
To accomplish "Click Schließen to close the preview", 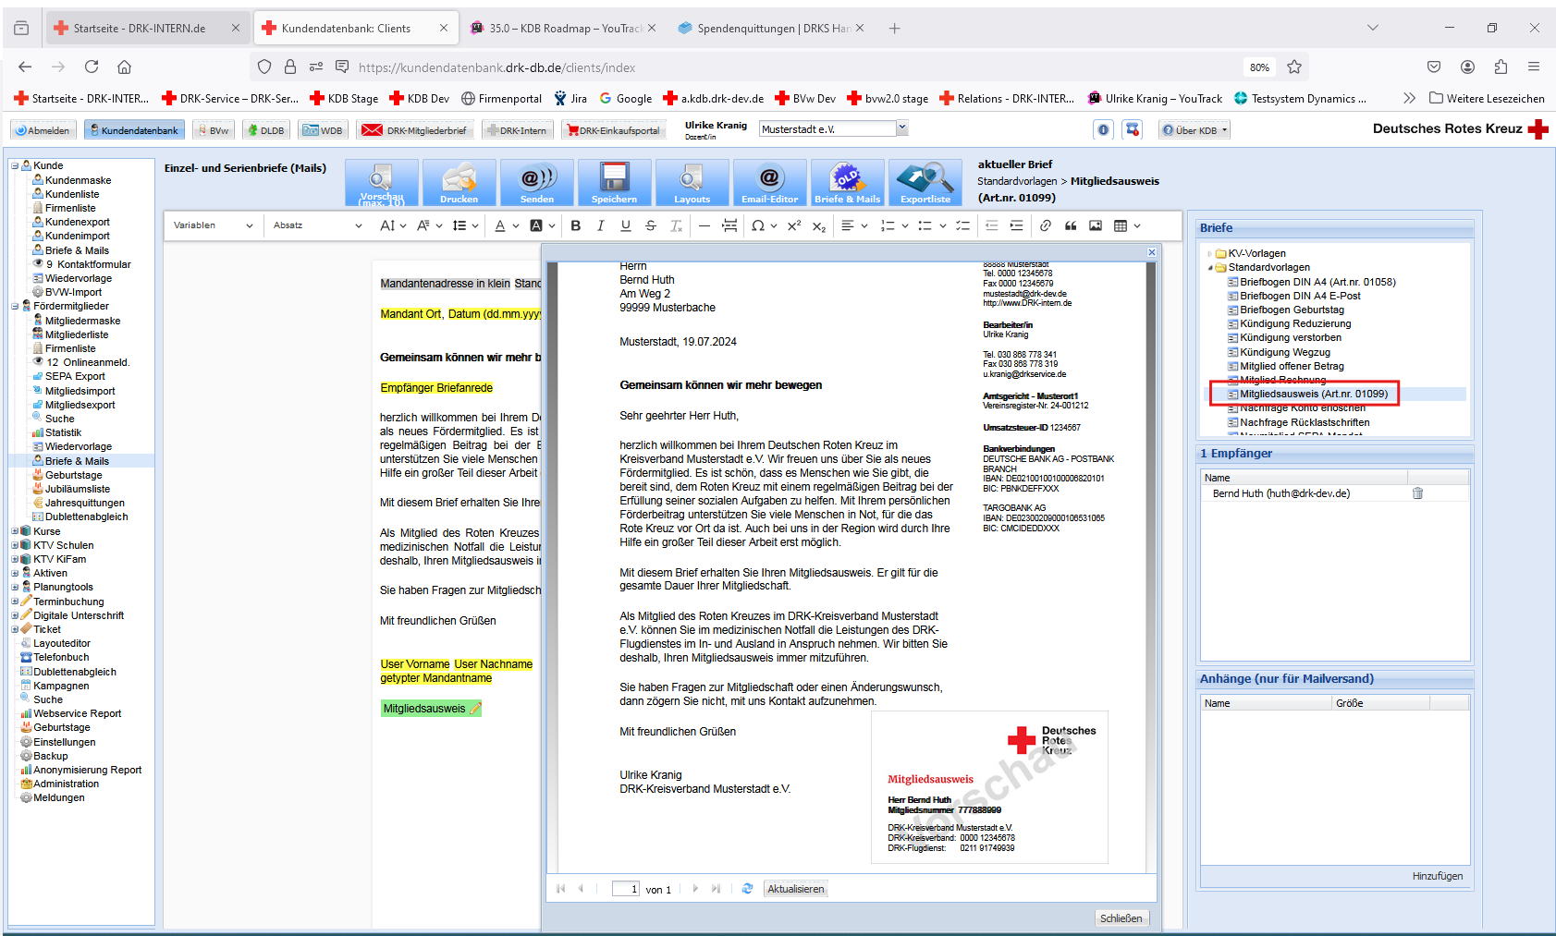I will click(1121, 918).
